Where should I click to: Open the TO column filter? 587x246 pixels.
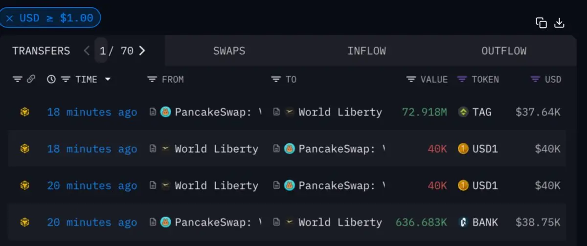coord(276,79)
